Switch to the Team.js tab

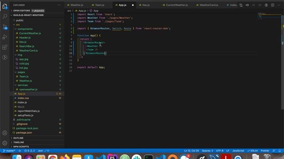(99, 5)
